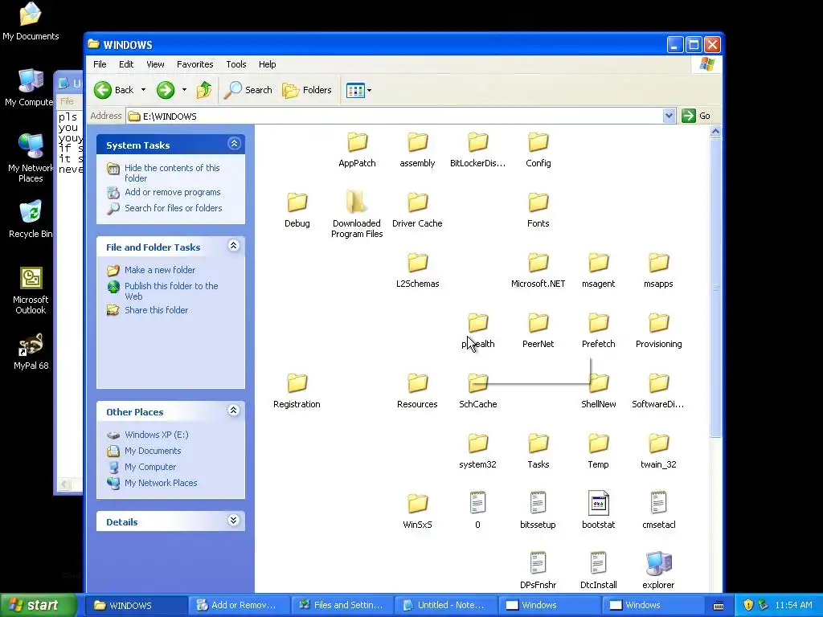Image resolution: width=823 pixels, height=617 pixels.
Task: Select the msapps folder
Action: [658, 270]
